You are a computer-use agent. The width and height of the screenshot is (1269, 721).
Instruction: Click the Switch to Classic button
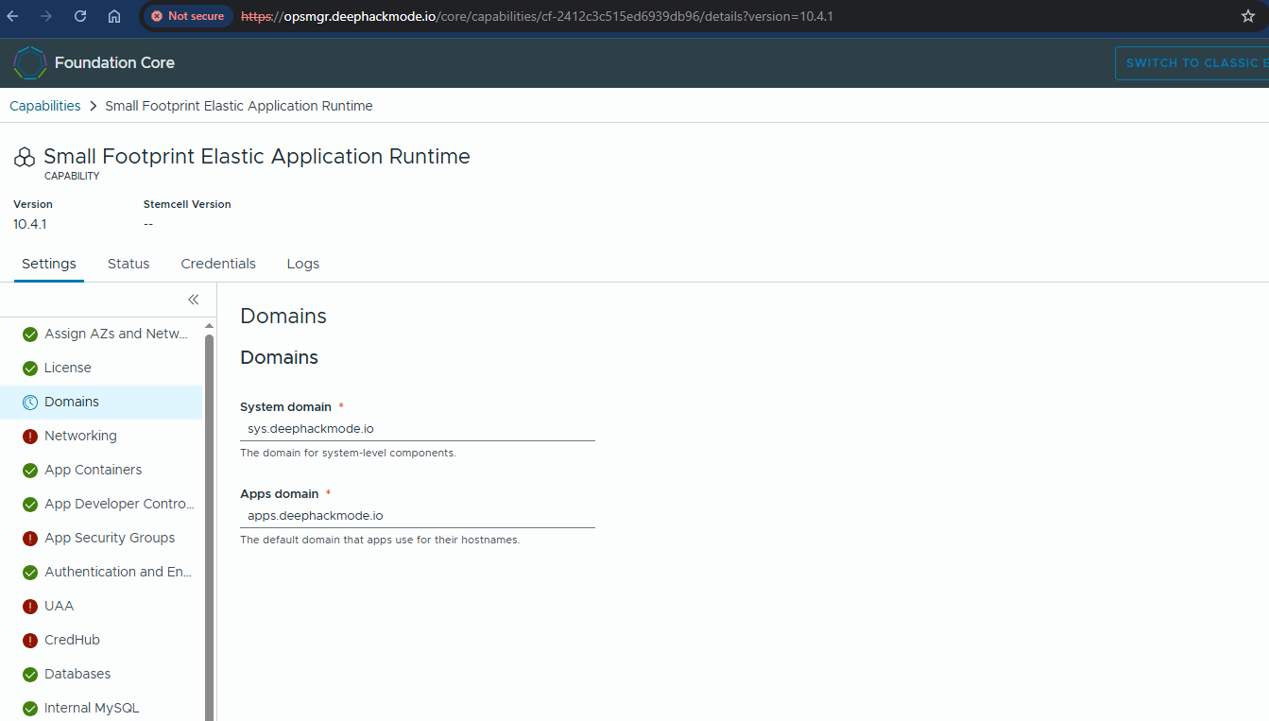[x=1192, y=62]
